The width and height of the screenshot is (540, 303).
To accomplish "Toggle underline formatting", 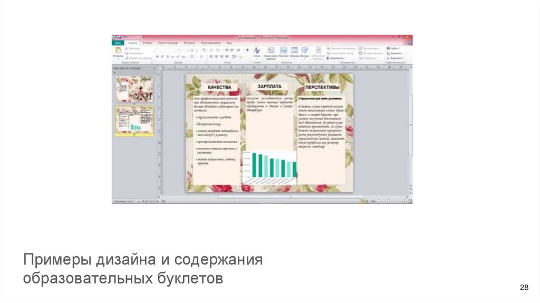I will 168,56.
